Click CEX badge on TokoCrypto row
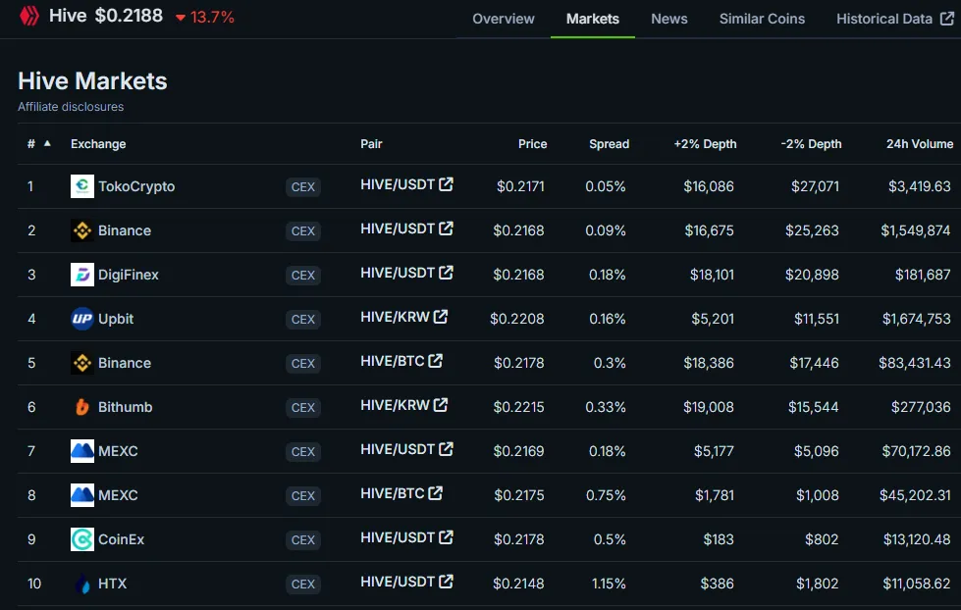Viewport: 961px width, 610px height. coord(302,186)
